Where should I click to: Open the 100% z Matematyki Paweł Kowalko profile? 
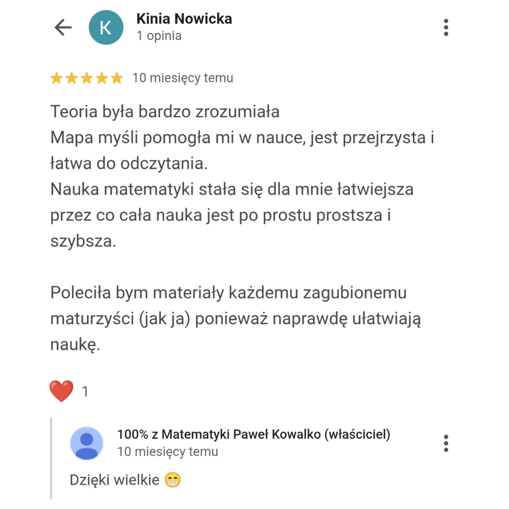pyautogui.click(x=254, y=434)
